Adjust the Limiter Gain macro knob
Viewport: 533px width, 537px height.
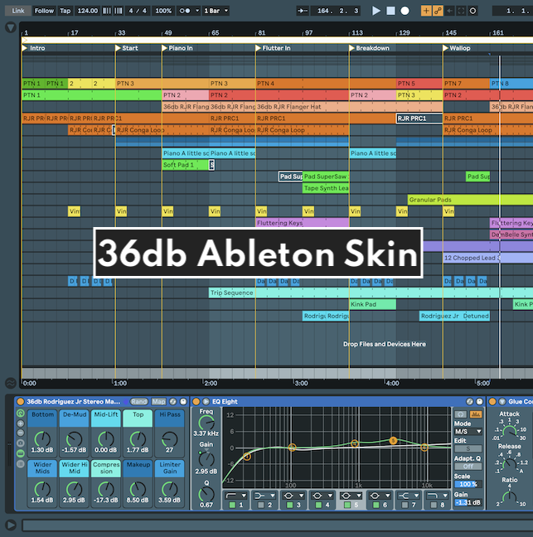pos(170,489)
